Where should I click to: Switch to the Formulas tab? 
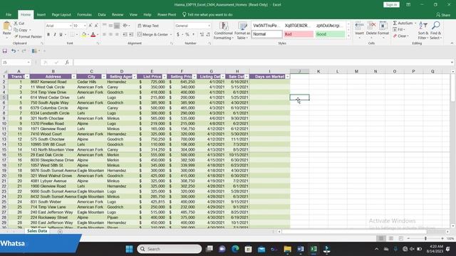tap(84, 14)
